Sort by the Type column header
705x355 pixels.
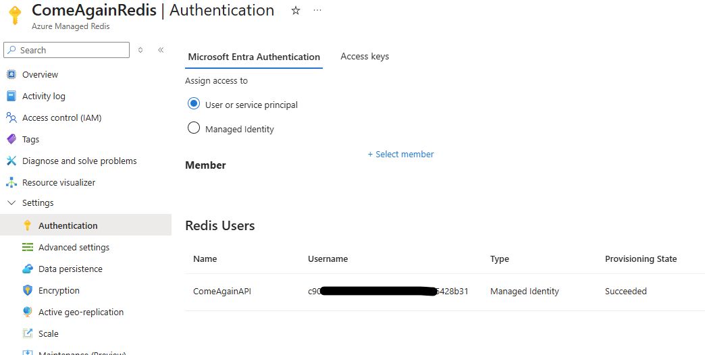click(500, 259)
